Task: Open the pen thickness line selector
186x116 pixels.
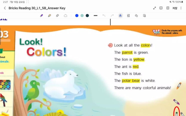Action: pyautogui.click(x=95, y=15)
